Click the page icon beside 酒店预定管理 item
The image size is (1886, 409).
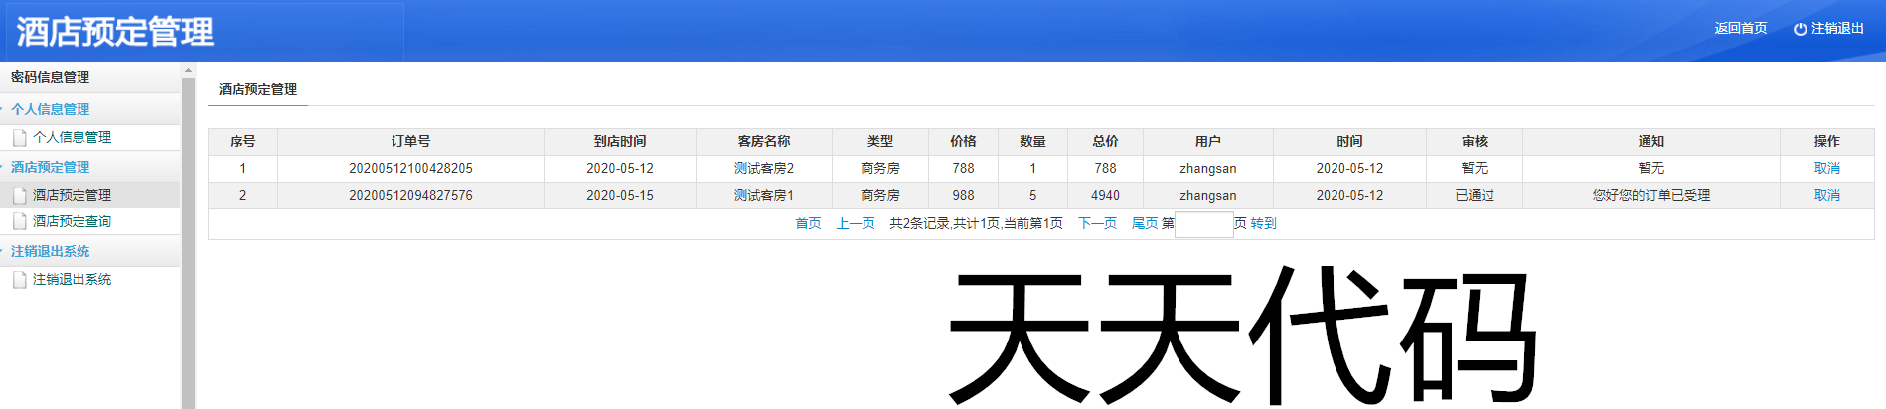[19, 195]
